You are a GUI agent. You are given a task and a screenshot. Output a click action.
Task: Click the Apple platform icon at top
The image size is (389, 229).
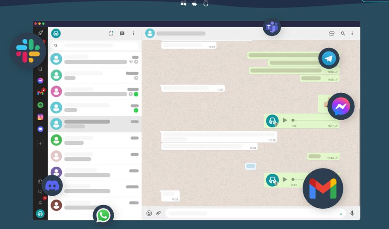point(194,3)
